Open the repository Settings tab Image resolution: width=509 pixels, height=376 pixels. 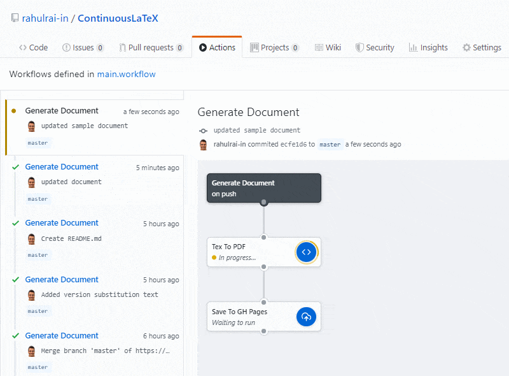coord(482,48)
